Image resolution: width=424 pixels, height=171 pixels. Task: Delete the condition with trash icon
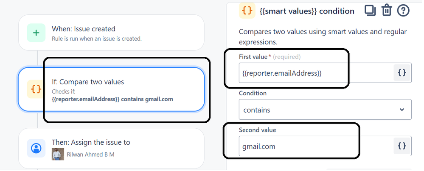pyautogui.click(x=386, y=10)
